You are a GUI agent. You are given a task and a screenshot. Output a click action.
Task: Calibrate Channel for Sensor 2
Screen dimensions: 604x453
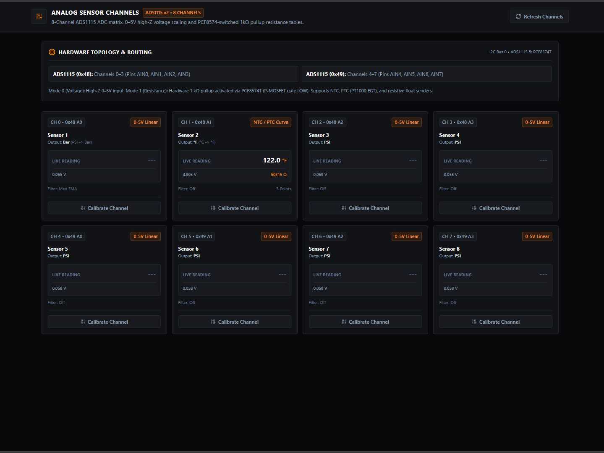click(235, 208)
